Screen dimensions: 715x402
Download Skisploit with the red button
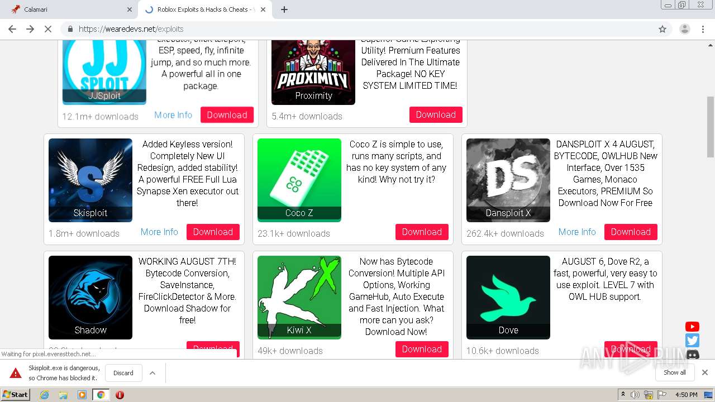pos(213,232)
